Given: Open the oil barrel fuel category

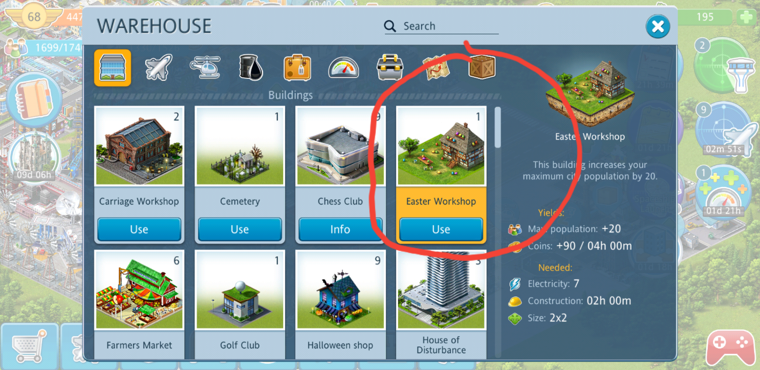Looking at the screenshot, I should 251,67.
